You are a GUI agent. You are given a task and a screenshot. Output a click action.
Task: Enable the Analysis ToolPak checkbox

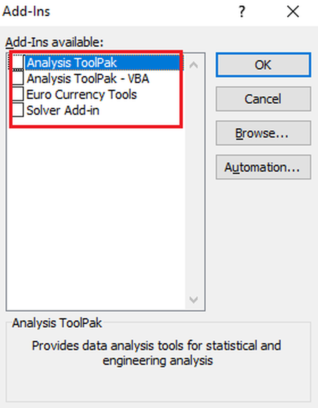[18, 62]
